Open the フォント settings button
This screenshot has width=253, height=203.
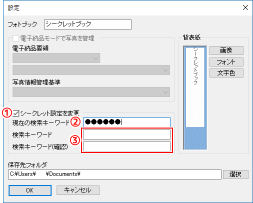[226, 62]
